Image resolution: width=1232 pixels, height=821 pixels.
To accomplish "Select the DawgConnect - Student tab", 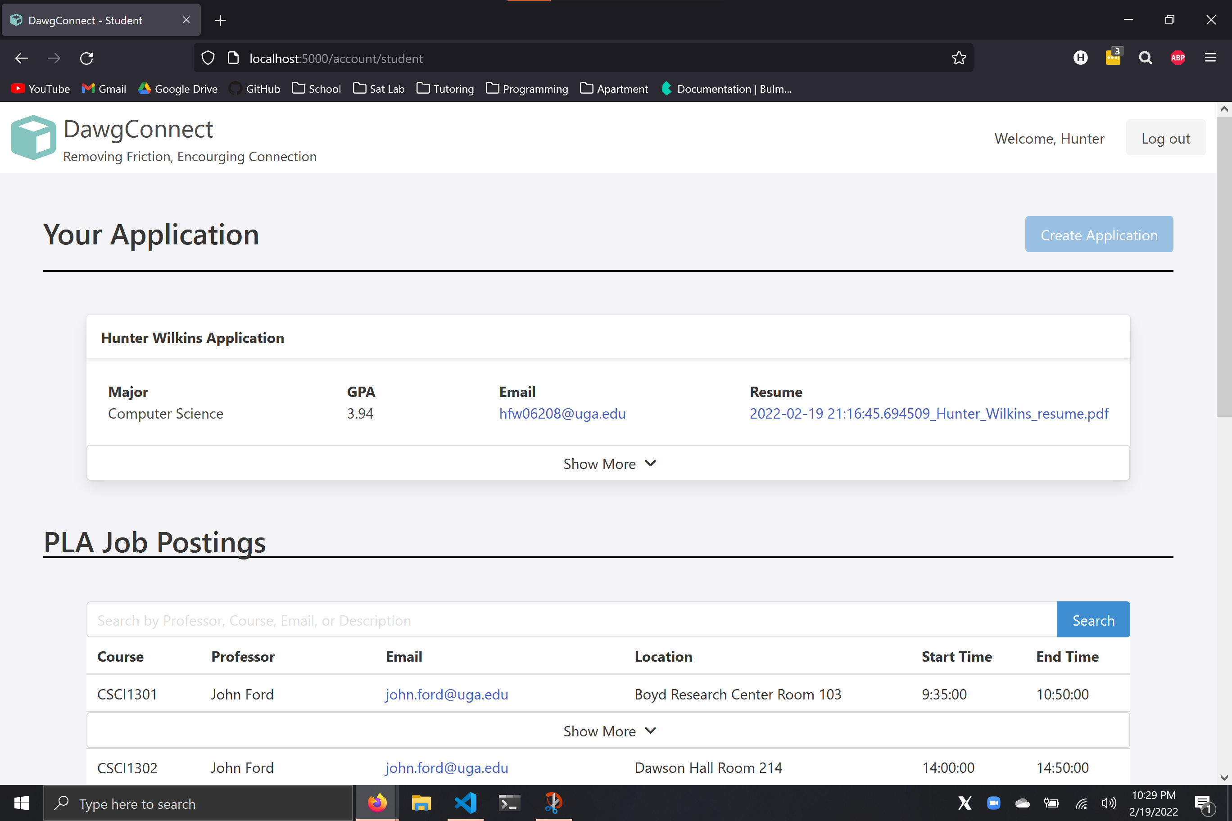I will (x=86, y=20).
